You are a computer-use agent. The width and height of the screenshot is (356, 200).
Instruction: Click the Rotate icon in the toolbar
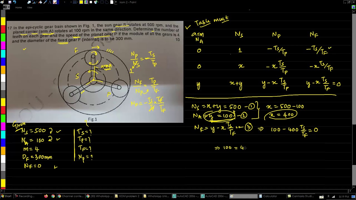tap(34, 2)
